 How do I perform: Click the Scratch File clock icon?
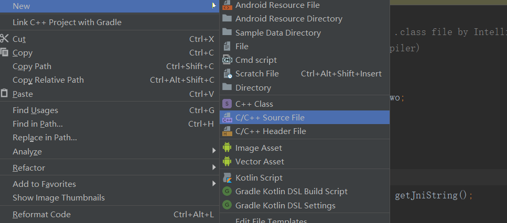(228, 74)
